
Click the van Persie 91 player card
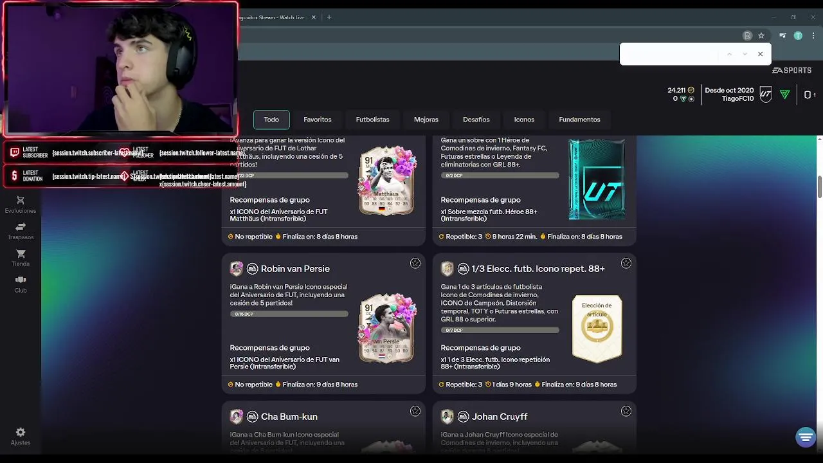coord(386,329)
